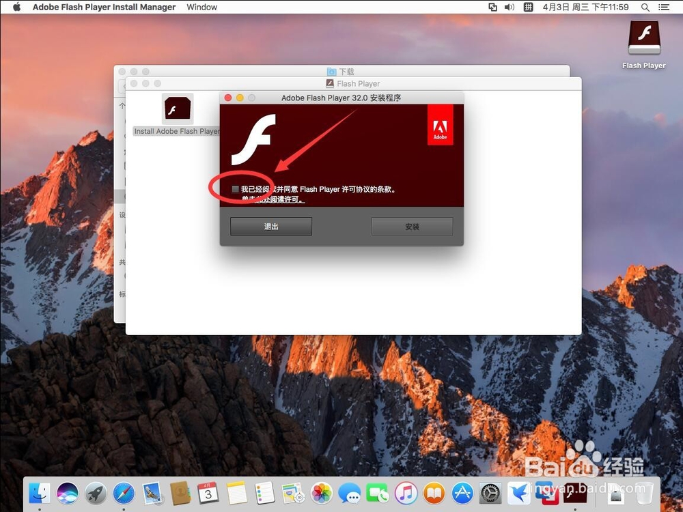Click the installer title Adobe Flash Player 32.0 安装程序
Image resolution: width=683 pixels, height=512 pixels.
click(341, 98)
